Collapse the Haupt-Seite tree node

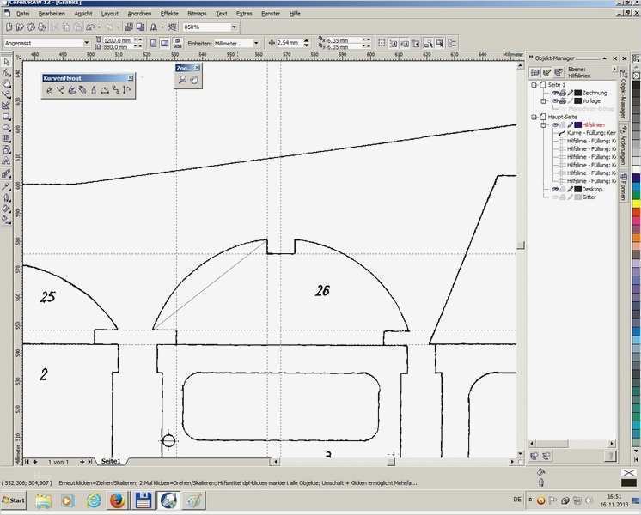coord(534,117)
